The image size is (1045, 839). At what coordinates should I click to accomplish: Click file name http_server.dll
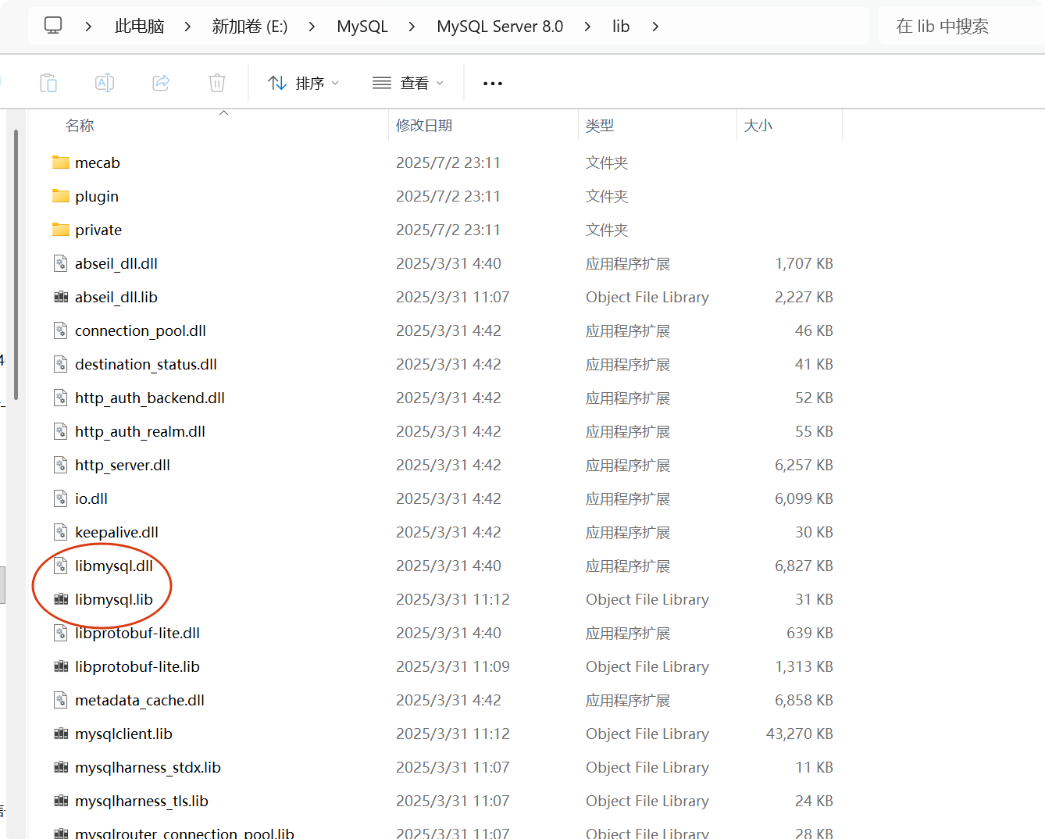123,465
